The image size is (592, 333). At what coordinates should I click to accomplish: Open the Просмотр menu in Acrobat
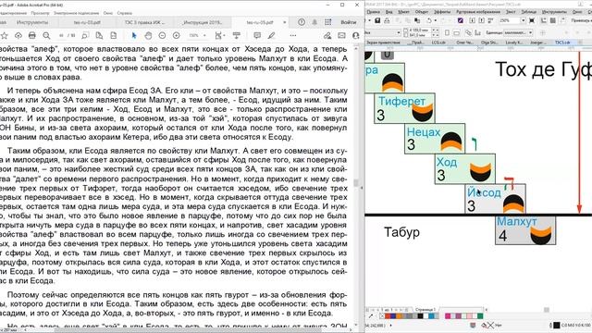tap(41, 13)
